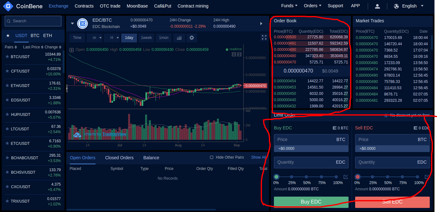This screenshot has height=212, width=437.
Task: Click the BTC wallet icon in Buy panel
Action: (x=335, y=128)
